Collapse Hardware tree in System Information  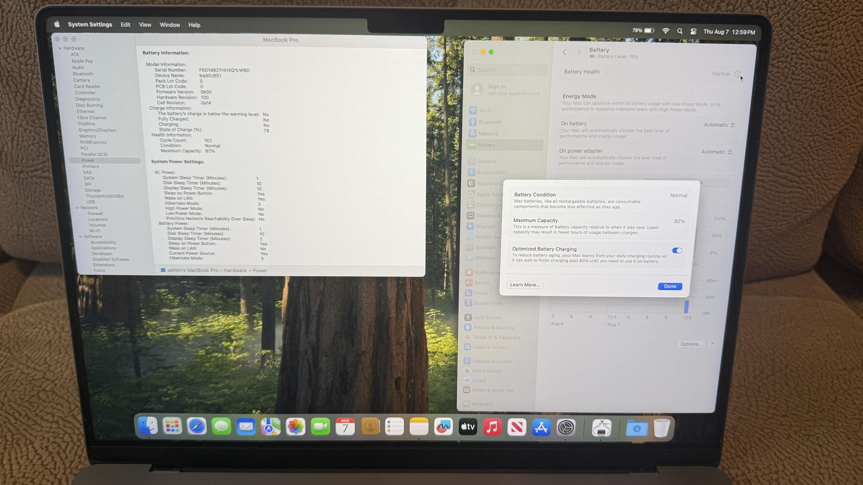coord(60,48)
